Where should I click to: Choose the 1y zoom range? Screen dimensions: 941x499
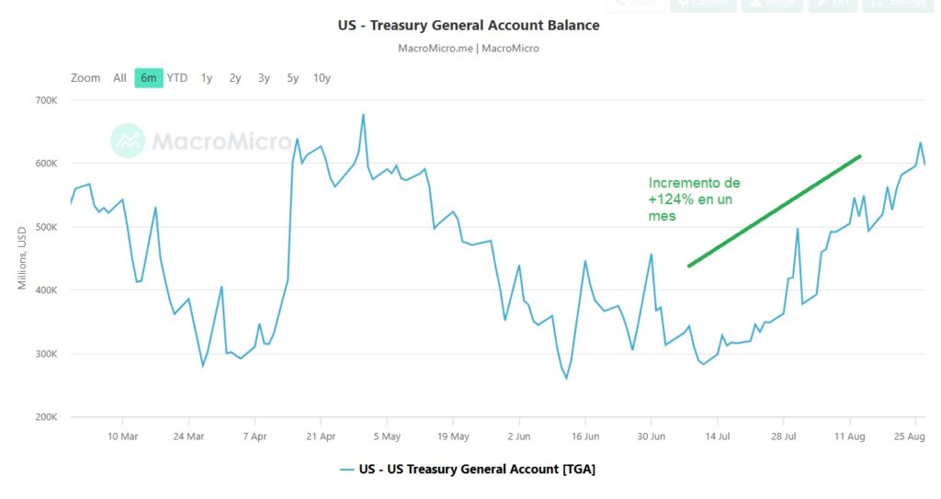[x=207, y=78]
